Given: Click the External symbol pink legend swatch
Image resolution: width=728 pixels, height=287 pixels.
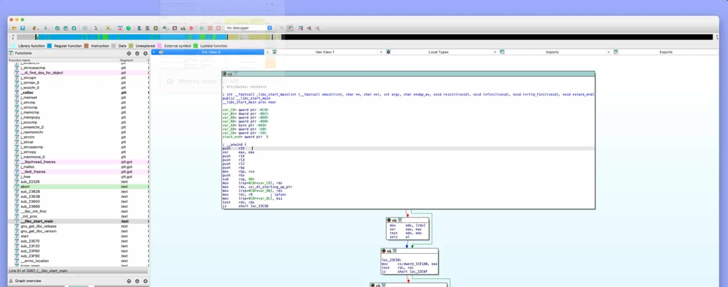Looking at the screenshot, I should 159,46.
